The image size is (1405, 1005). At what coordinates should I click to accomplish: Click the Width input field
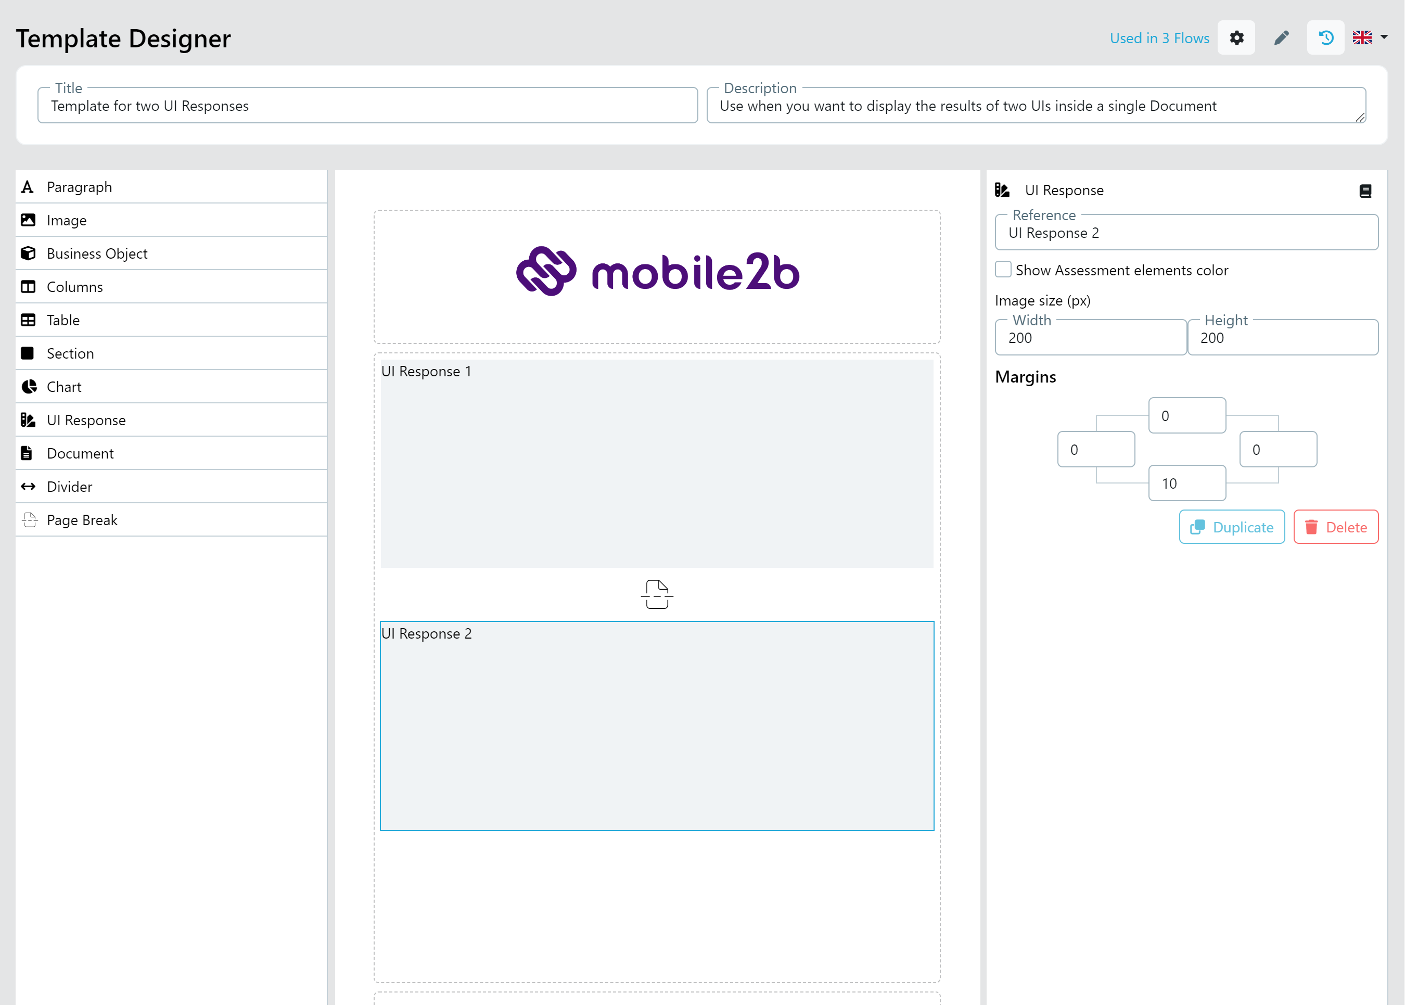pyautogui.click(x=1090, y=338)
